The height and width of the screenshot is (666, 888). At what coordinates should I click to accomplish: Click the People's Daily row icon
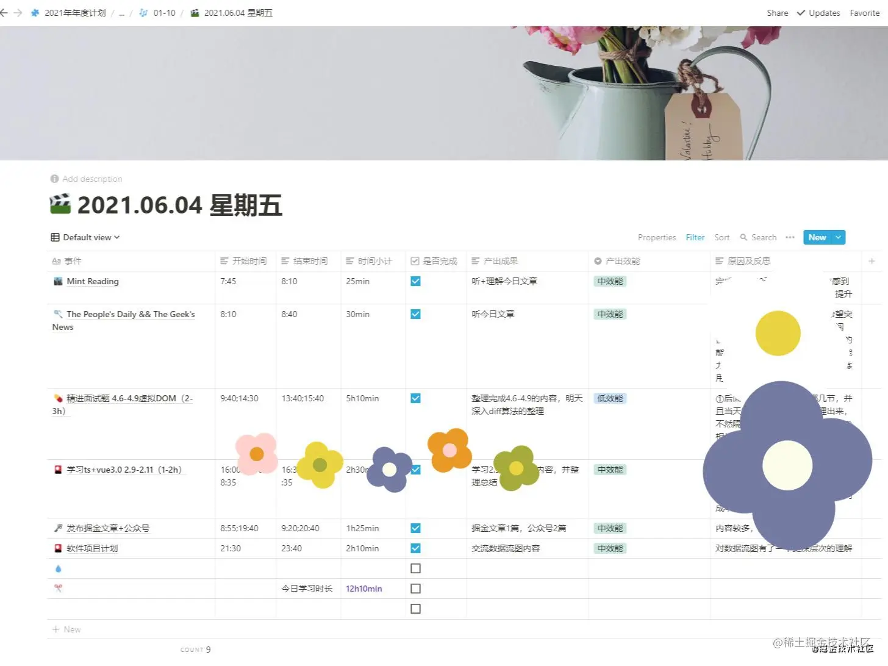coord(58,314)
